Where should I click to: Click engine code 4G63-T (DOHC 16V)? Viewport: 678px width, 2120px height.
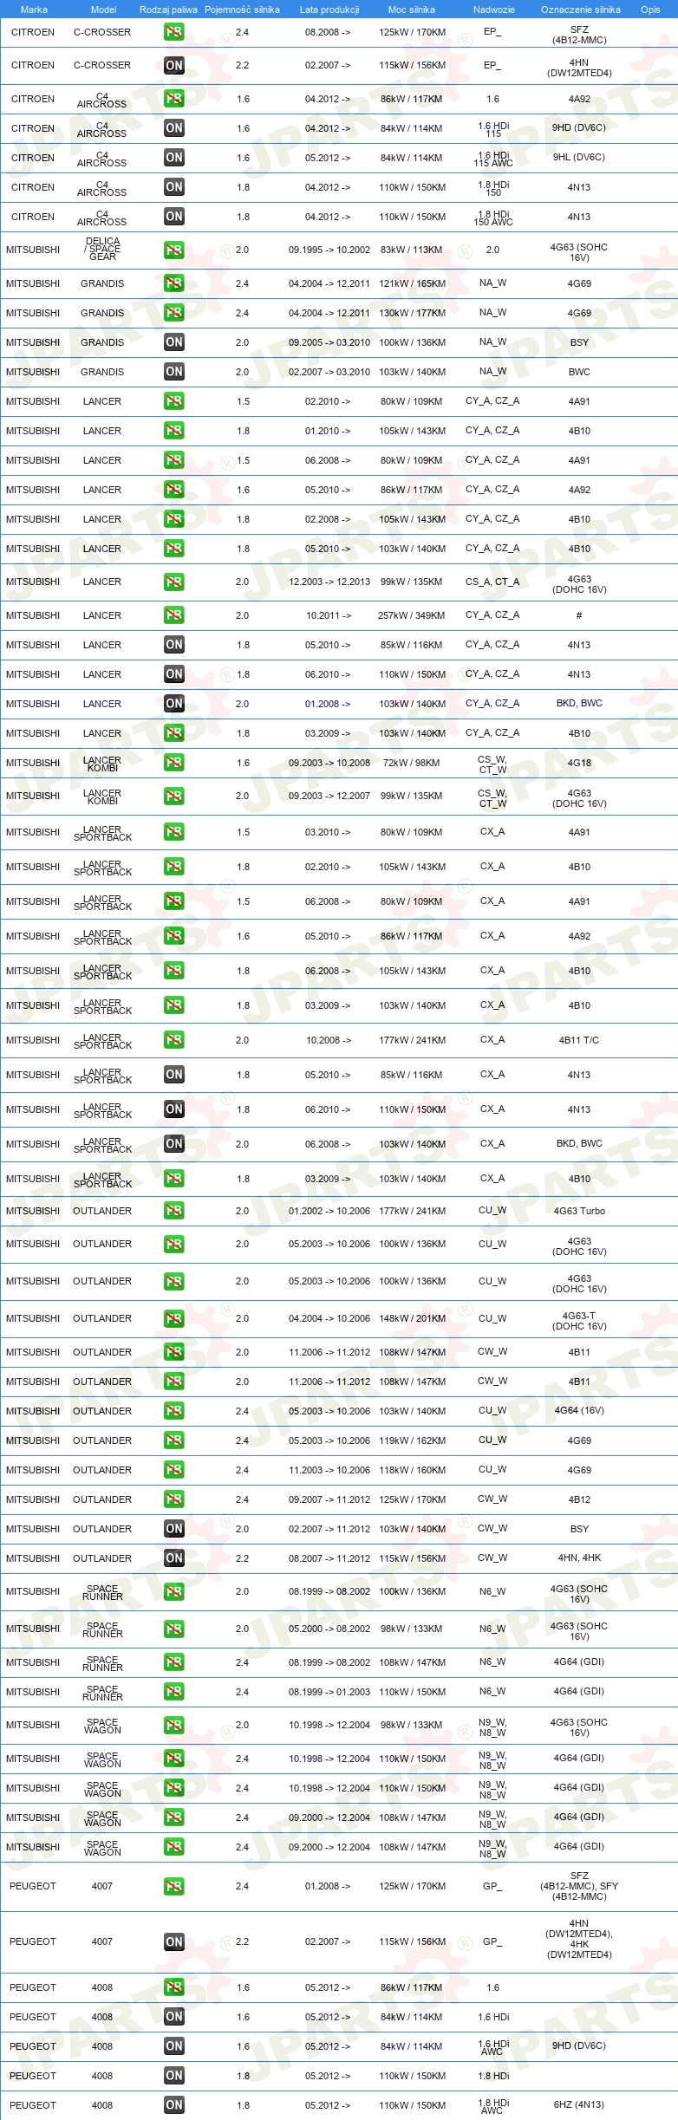point(579,1321)
